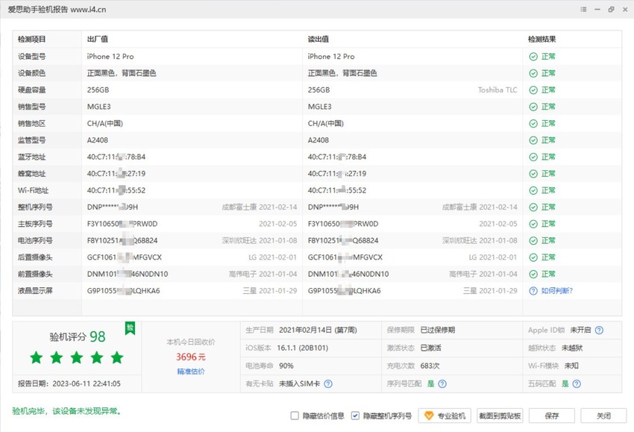Click the 验机评分 98 score
This screenshot has height=432, width=634.
[x=78, y=336]
